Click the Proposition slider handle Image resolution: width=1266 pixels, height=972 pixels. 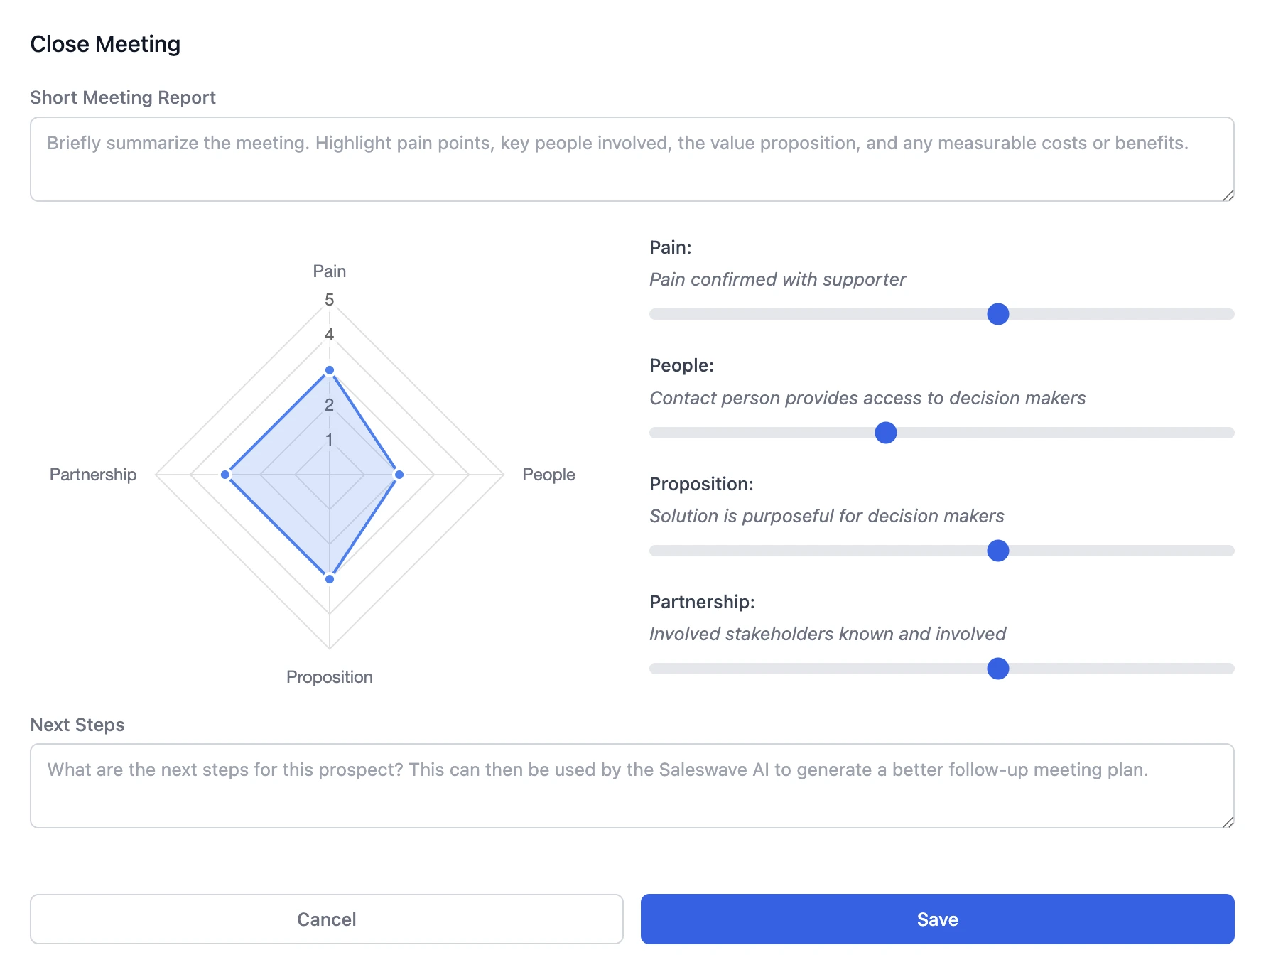pos(998,550)
